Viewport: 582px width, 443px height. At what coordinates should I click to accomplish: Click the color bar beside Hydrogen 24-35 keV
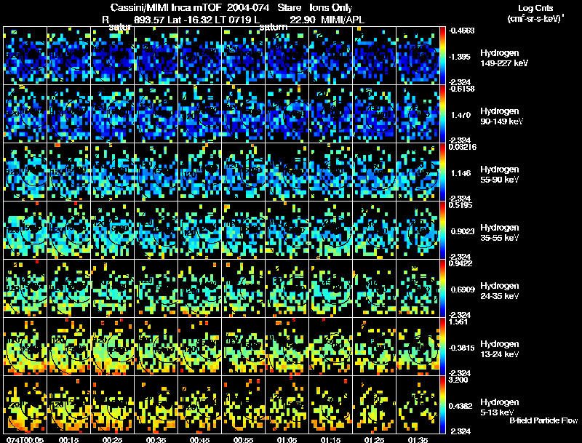tap(442, 289)
